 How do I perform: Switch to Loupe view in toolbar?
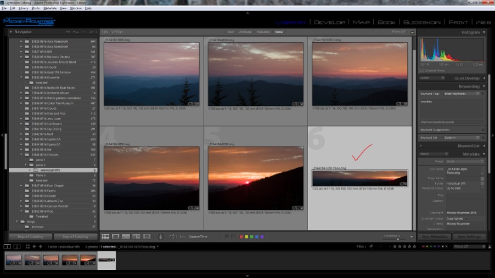116,236
